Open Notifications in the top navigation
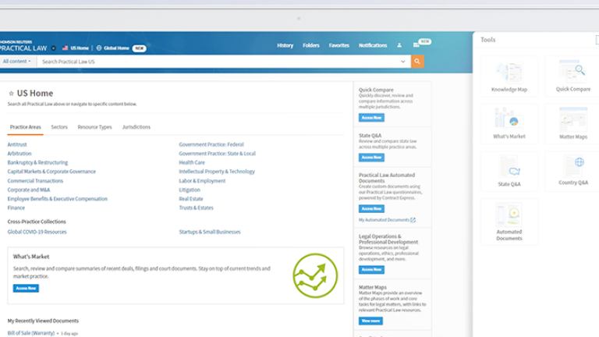599x337 pixels. pos(373,45)
